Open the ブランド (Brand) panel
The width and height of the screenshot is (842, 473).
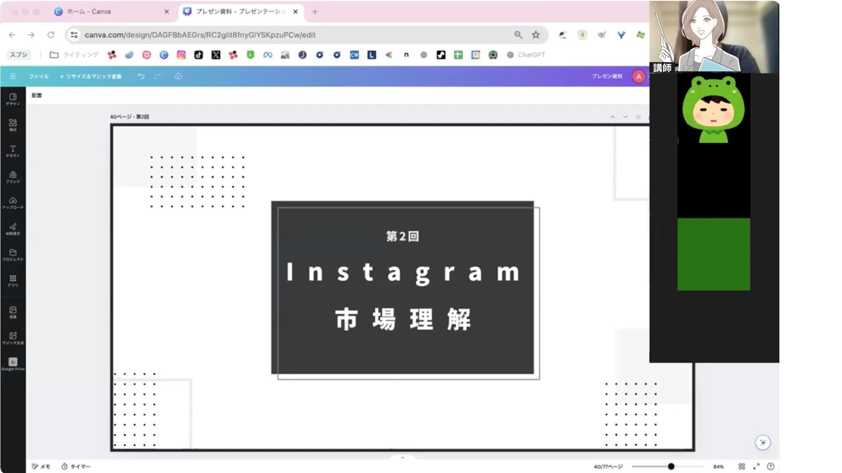[x=13, y=177]
